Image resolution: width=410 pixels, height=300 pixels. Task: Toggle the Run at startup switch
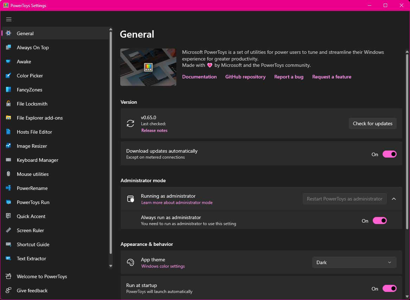click(x=389, y=288)
